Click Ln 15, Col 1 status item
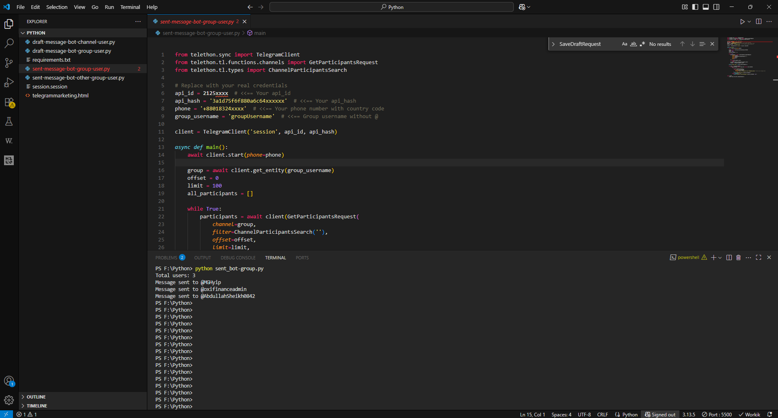This screenshot has width=778, height=418. click(532, 414)
